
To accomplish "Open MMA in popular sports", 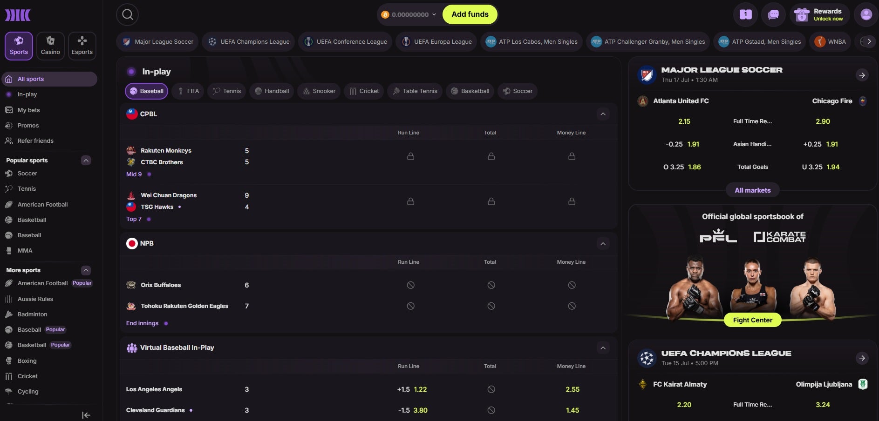I will [25, 251].
